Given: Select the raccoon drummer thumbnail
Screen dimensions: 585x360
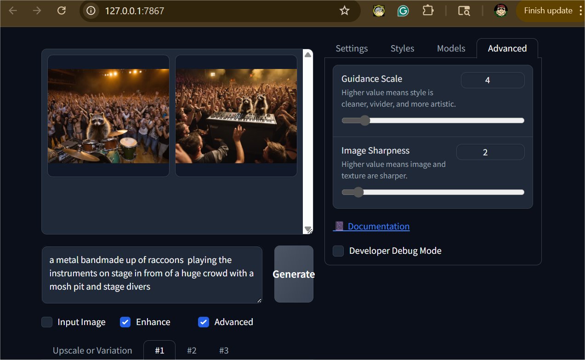Looking at the screenshot, I should point(108,116).
